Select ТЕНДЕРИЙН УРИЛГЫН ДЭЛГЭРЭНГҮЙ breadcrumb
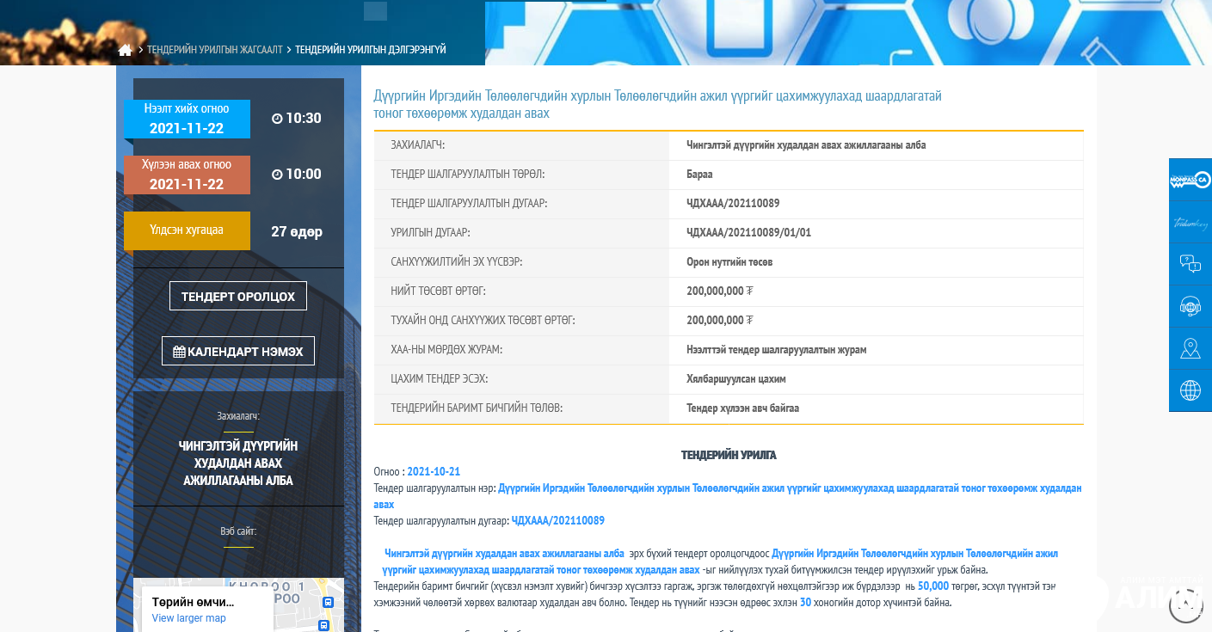Screen dimensions: 1212x632 tap(371, 50)
